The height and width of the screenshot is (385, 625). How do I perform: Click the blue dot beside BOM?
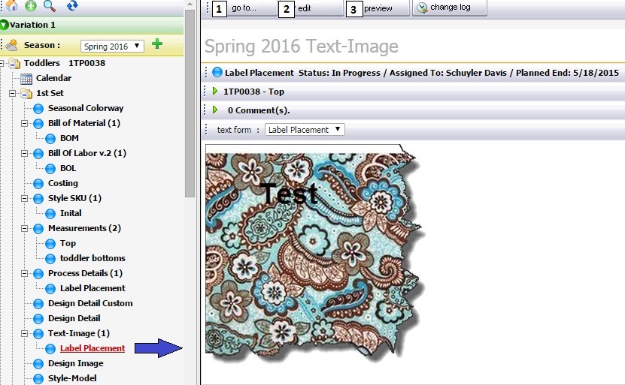(x=50, y=139)
